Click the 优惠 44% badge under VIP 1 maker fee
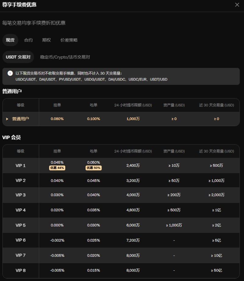Viewport: 244px width, 281px height. pyautogui.click(x=57, y=168)
